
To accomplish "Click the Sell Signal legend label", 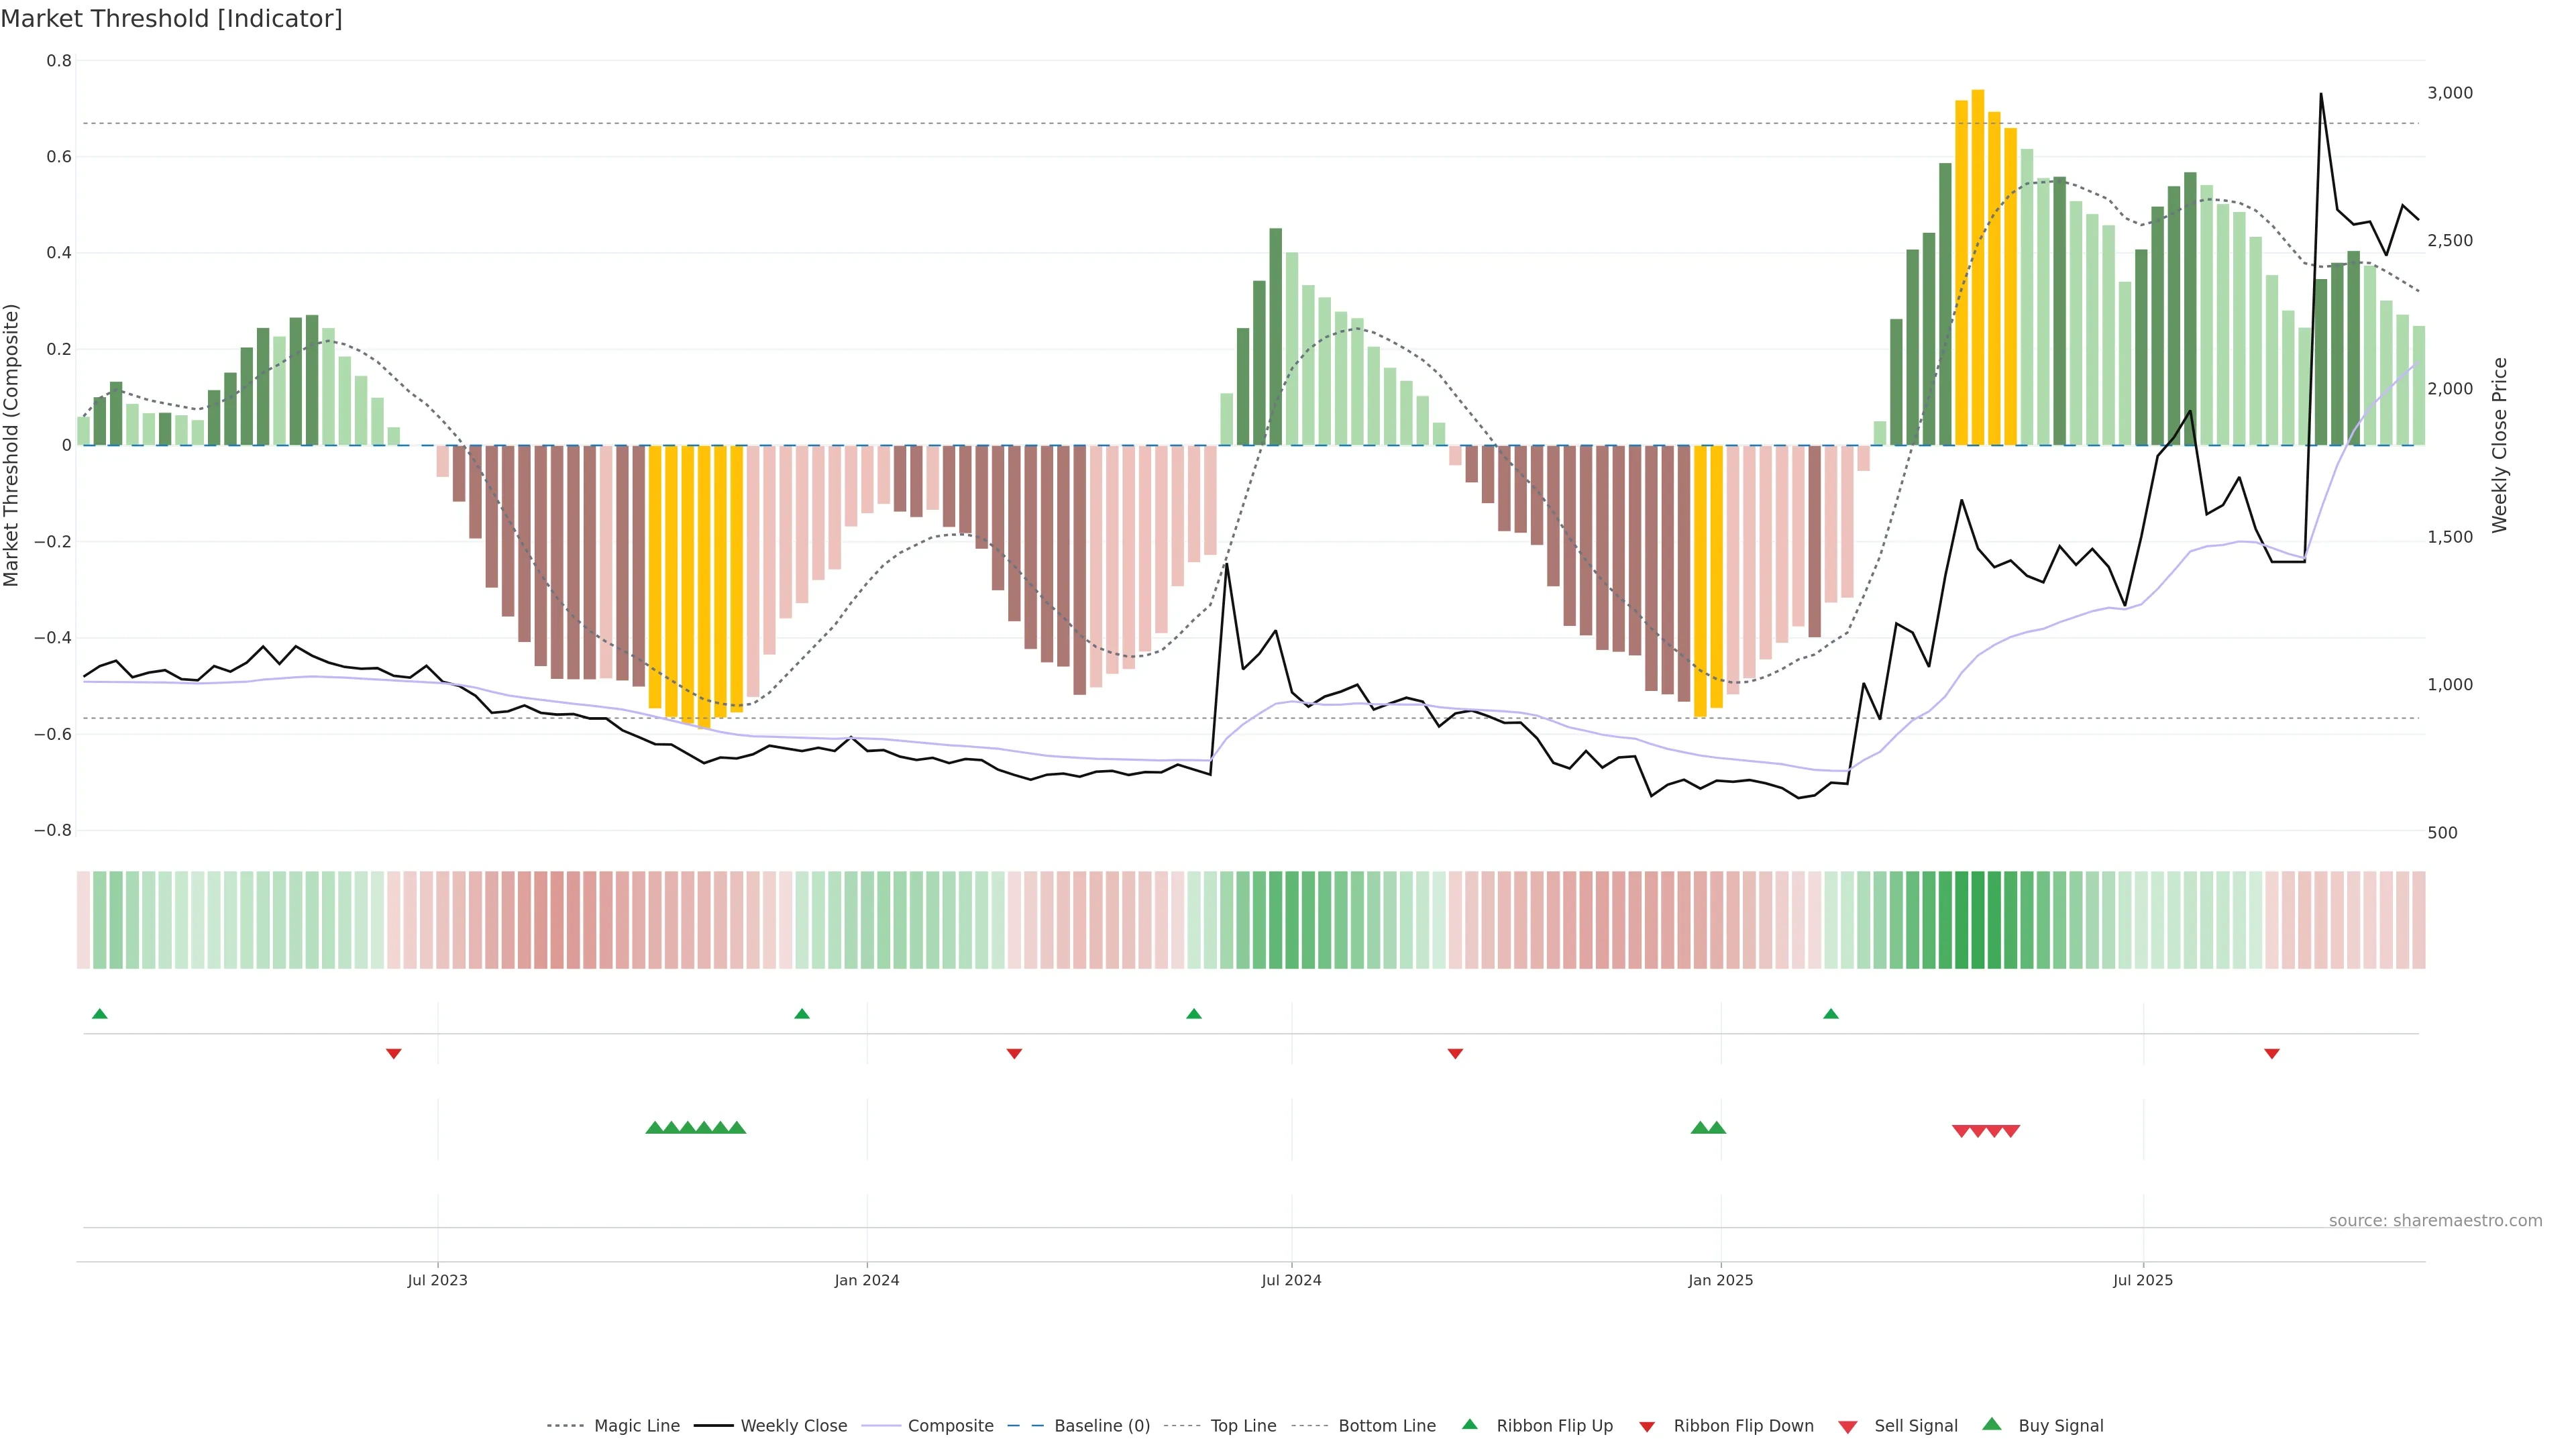I will 1915,1426.
